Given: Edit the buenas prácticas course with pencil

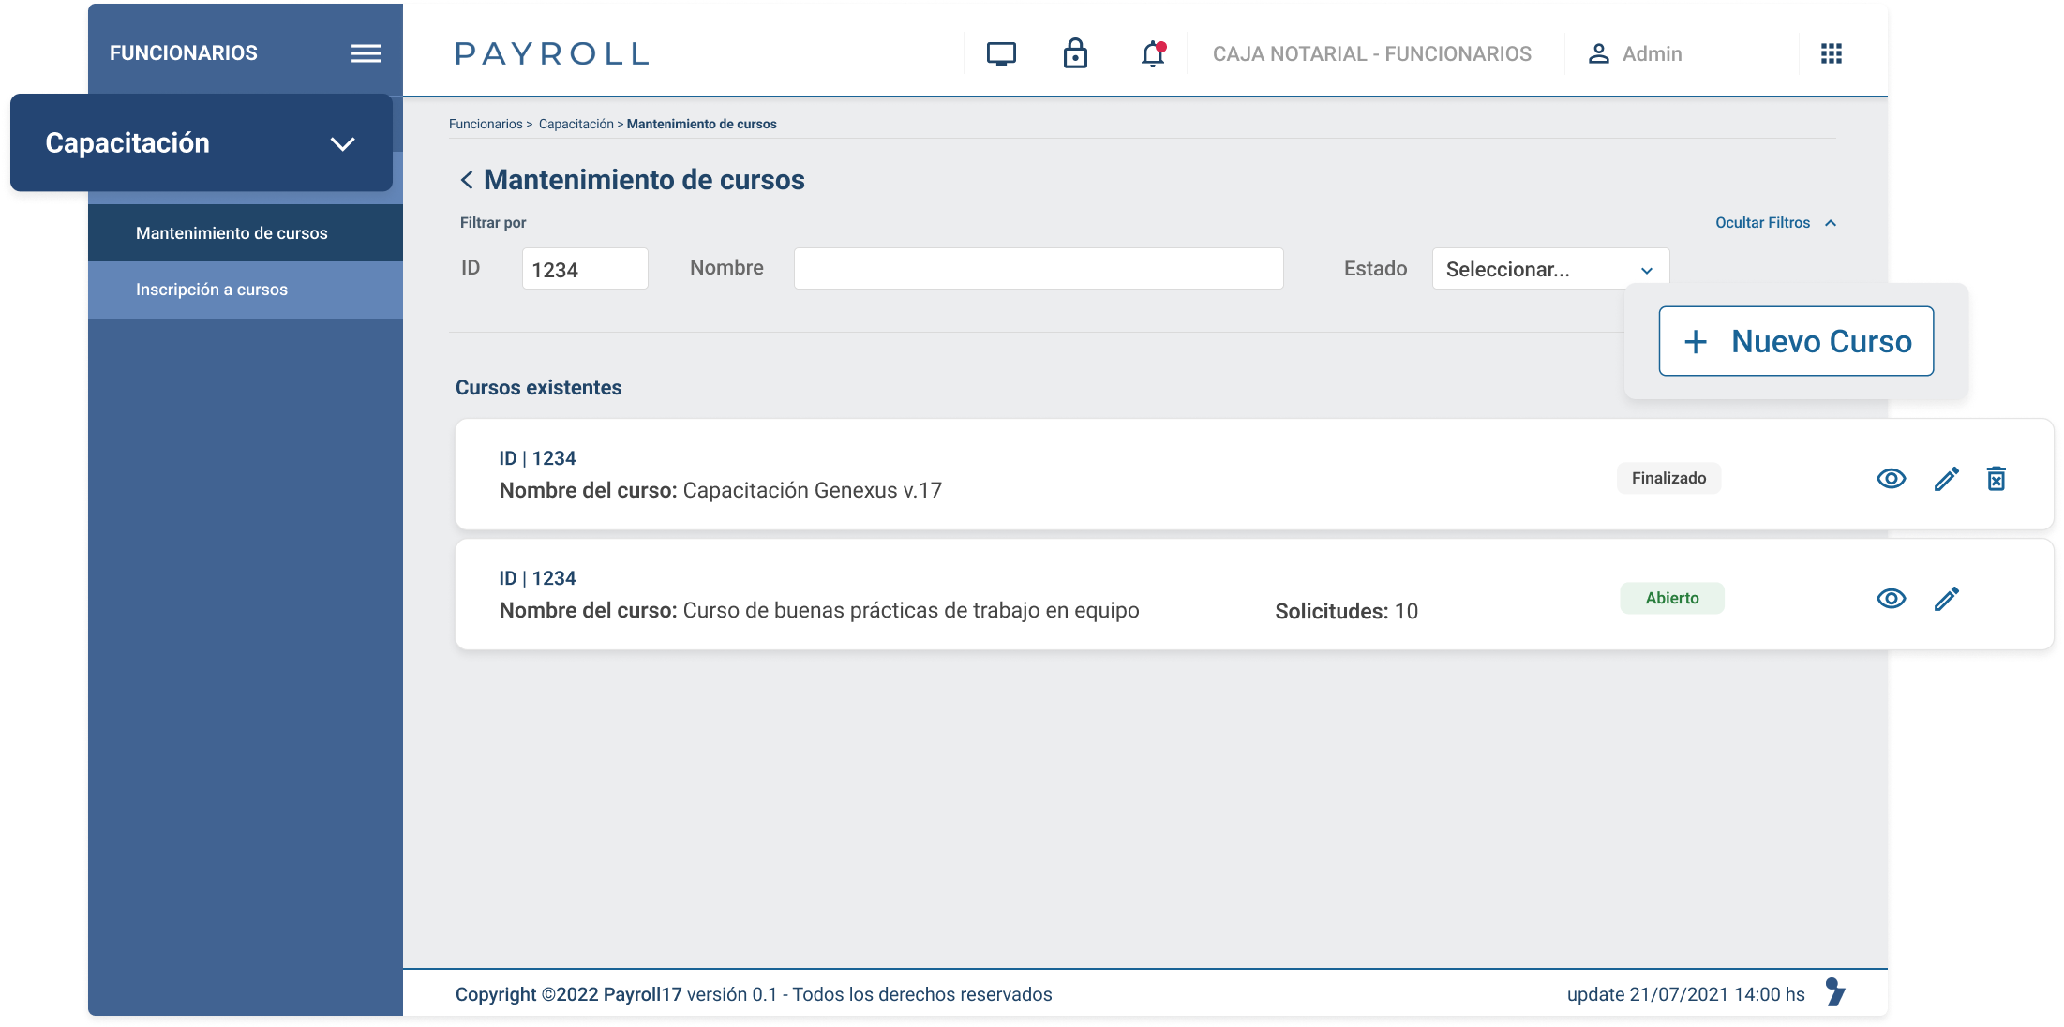Looking at the screenshot, I should (x=1946, y=599).
